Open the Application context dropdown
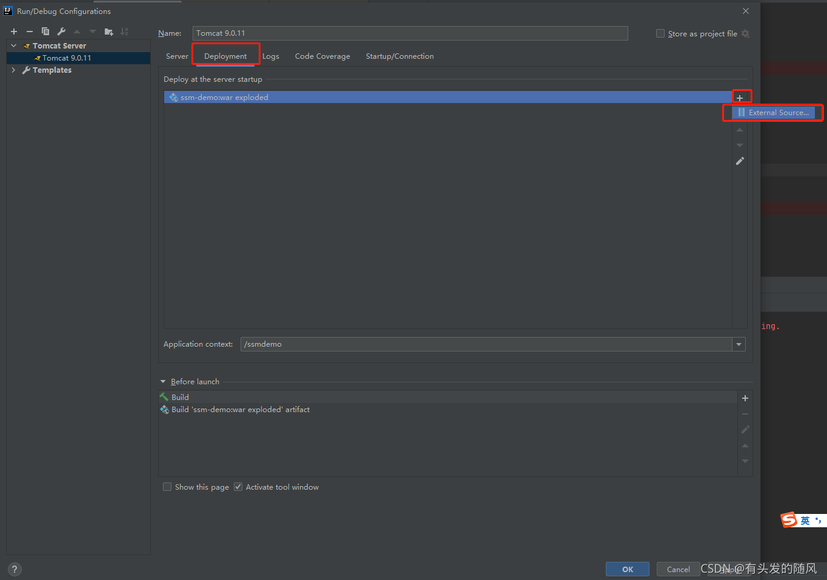 (x=739, y=344)
